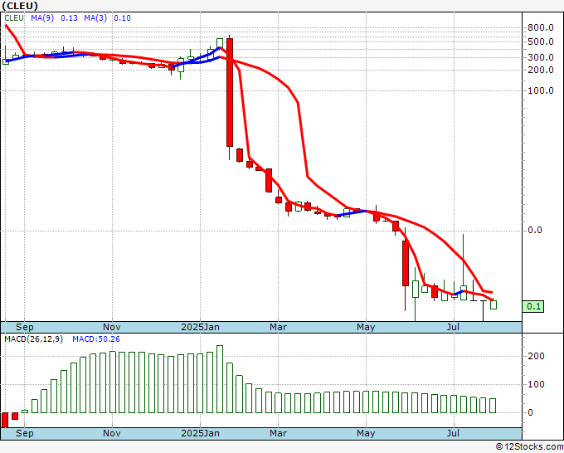The image size is (564, 453).
Task: Click Jul on price chart date axis
Action: click(453, 327)
